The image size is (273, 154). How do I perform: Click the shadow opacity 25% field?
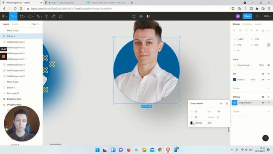pos(210,123)
